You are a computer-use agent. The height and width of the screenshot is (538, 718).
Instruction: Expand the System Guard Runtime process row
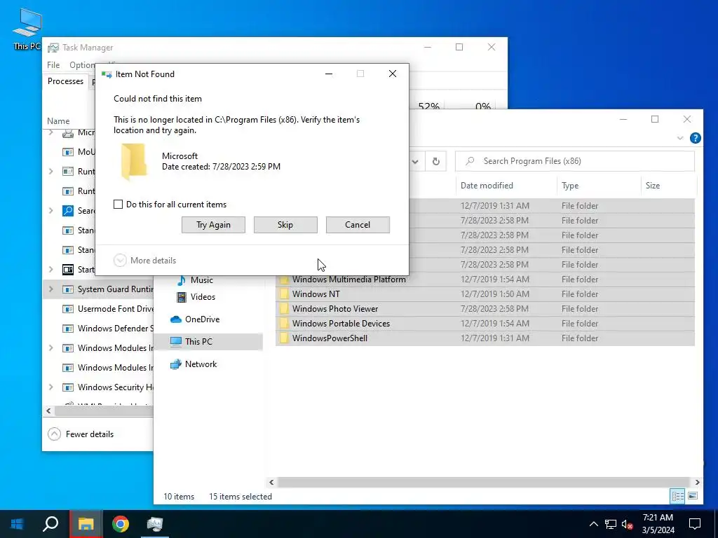(x=50, y=289)
